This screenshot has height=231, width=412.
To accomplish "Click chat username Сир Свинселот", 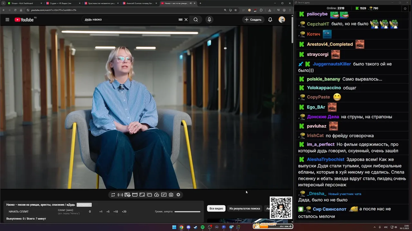I will pos(330,209).
